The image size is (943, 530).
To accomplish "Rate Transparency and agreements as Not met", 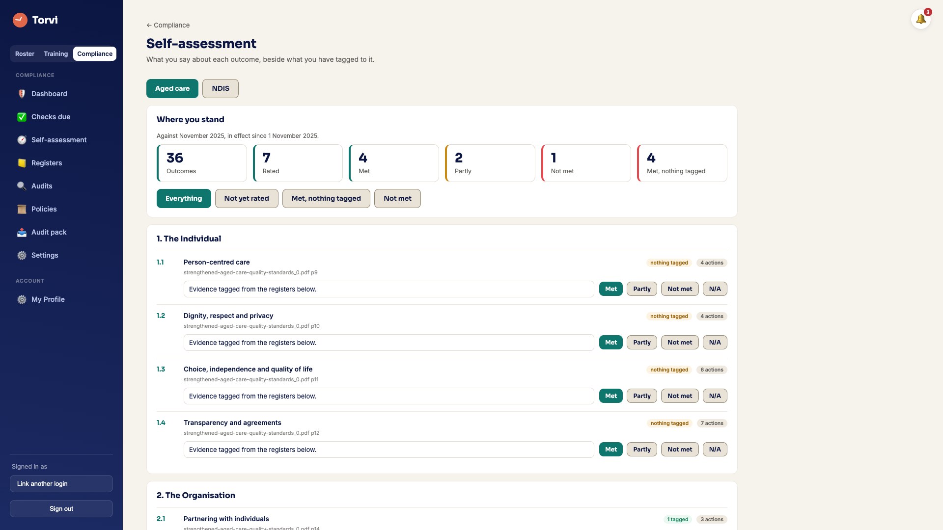I will tap(680, 450).
